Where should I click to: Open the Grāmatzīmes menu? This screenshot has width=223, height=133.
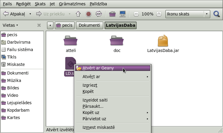click(x=72, y=4)
